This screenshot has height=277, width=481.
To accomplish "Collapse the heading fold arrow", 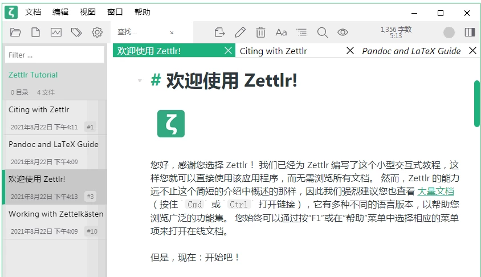I will (x=140, y=81).
